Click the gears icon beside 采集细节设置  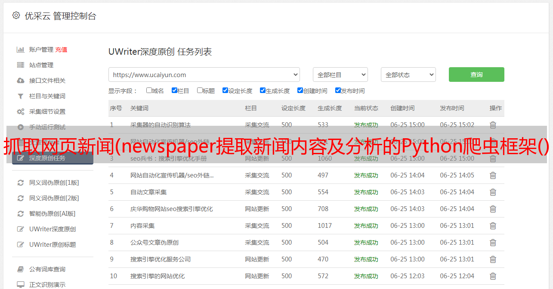[x=20, y=112]
